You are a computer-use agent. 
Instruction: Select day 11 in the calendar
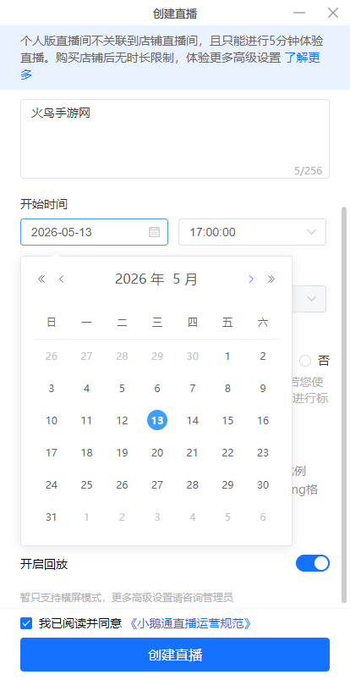pos(86,420)
